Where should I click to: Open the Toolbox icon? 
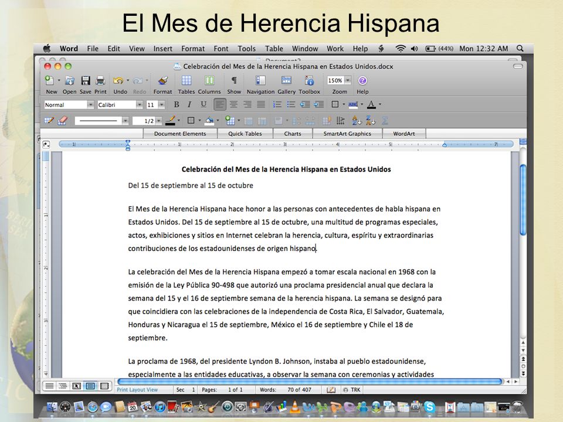click(309, 81)
